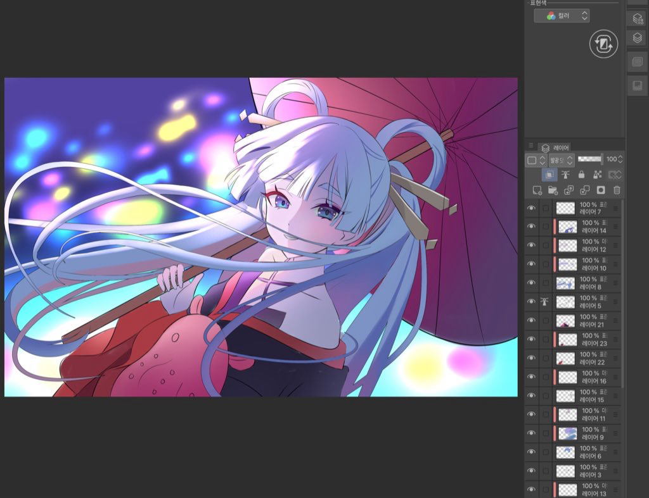
Task: Click the lock layer padlock icon
Action: click(x=581, y=175)
